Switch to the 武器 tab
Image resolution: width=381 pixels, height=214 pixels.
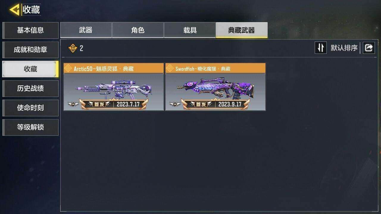(x=86, y=30)
